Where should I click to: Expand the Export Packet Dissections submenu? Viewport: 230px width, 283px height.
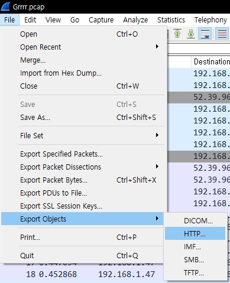(83, 167)
